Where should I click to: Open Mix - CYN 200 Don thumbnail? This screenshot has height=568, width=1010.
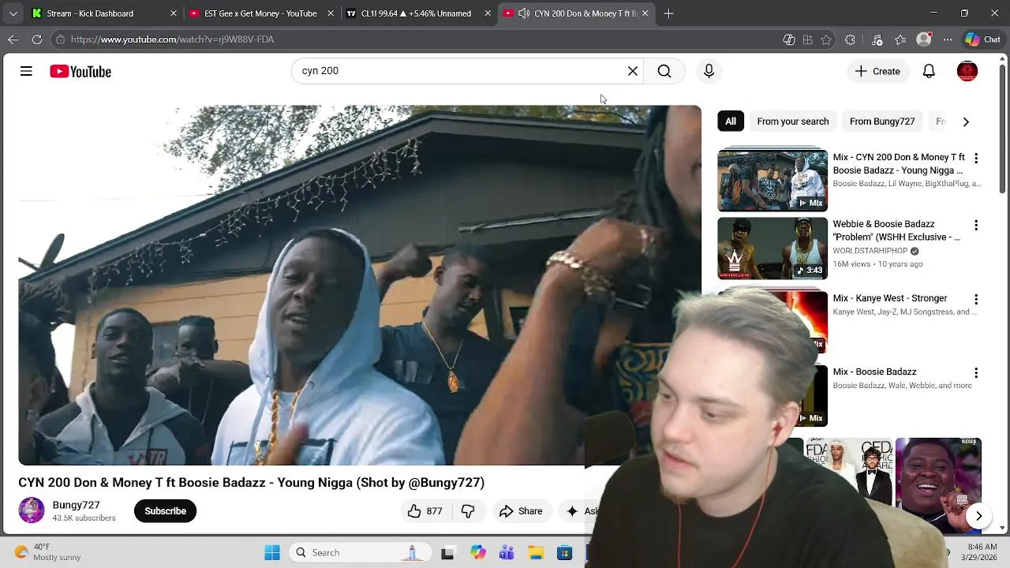772,180
